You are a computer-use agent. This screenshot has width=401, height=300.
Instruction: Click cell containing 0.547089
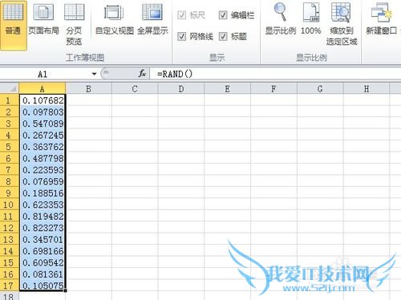tap(43, 124)
